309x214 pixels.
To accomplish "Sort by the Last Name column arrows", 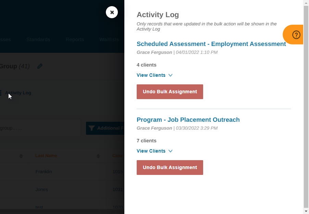I will pyautogui.click(x=98, y=156).
